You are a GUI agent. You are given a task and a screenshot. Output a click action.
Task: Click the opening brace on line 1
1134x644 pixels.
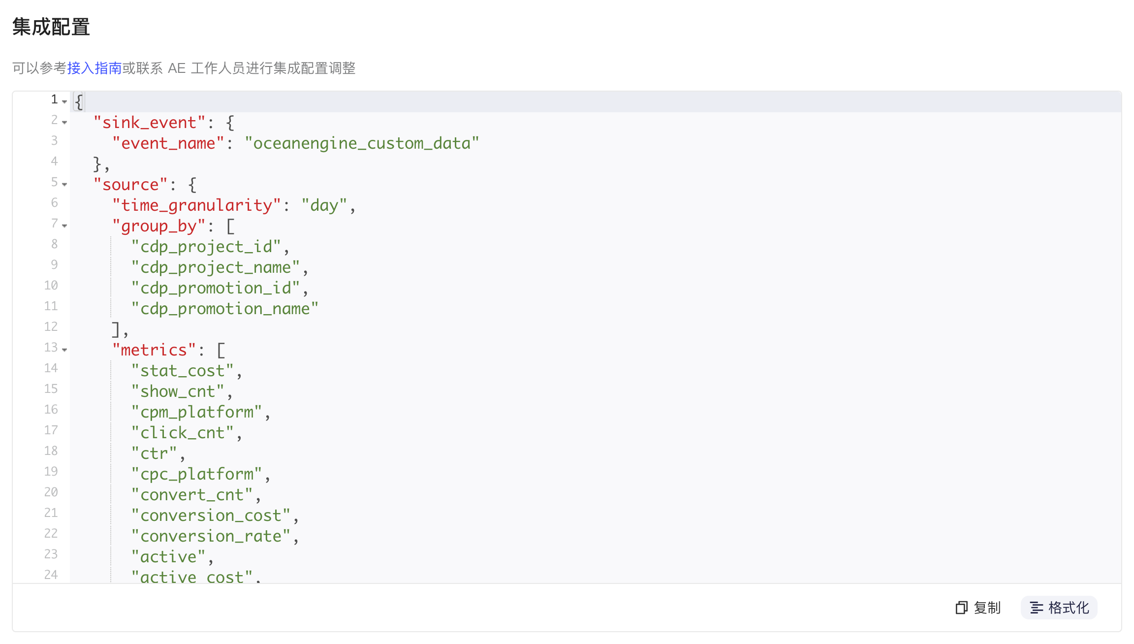point(78,101)
